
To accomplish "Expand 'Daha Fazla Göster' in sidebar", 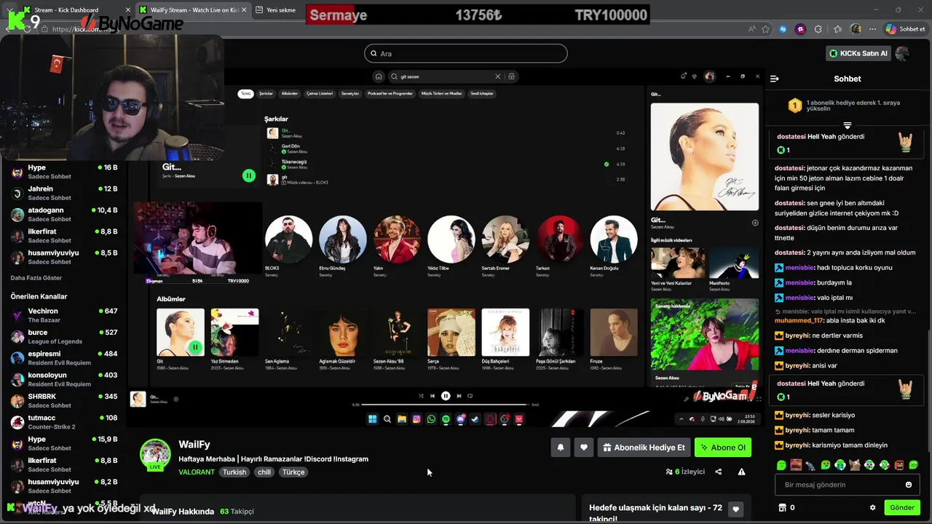I will pyautogui.click(x=36, y=278).
